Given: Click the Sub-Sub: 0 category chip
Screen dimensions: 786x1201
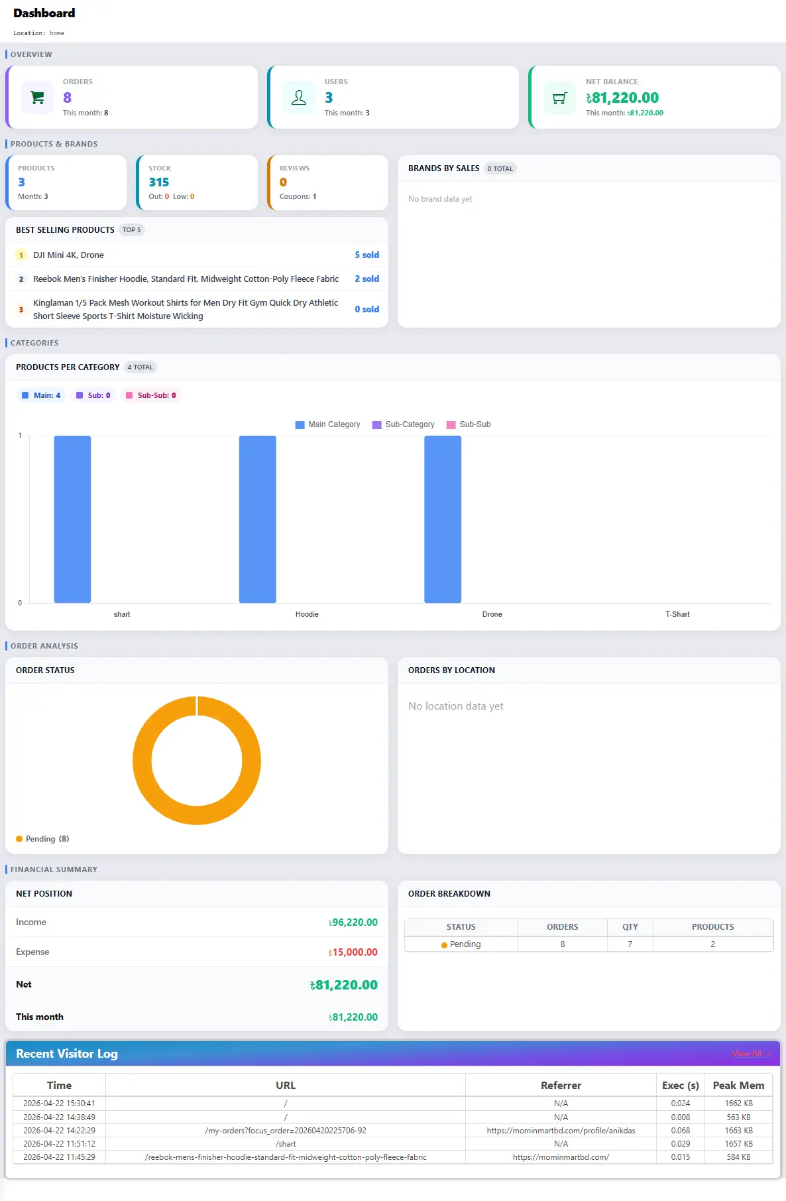Looking at the screenshot, I should (x=151, y=395).
